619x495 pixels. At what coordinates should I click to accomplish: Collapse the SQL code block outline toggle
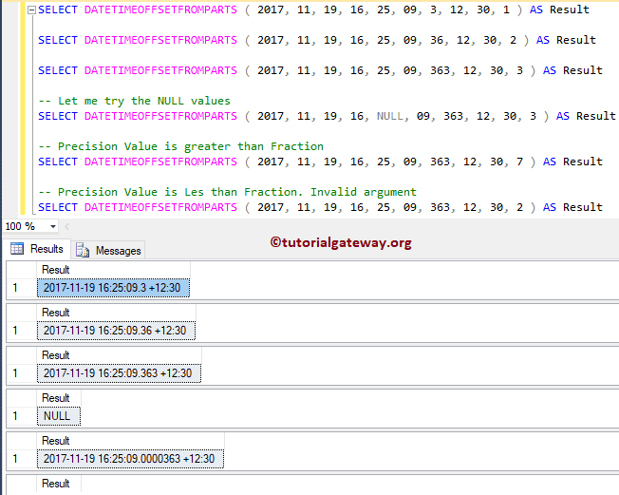[31, 10]
